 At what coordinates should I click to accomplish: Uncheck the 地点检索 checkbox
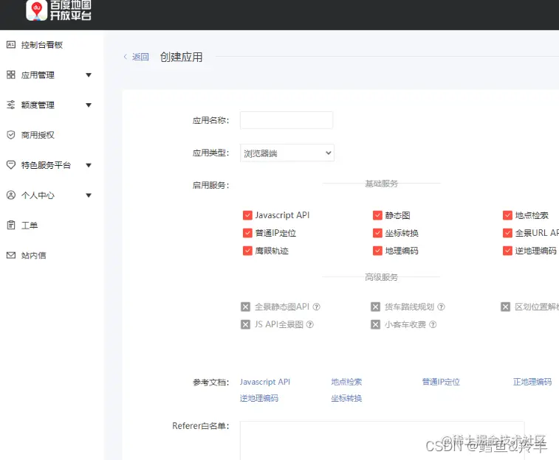click(507, 215)
